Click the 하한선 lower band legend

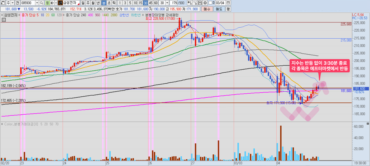136,15
